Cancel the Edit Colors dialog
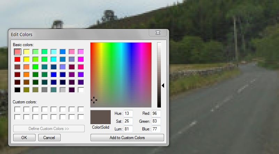This screenshot has height=154, width=279. (49, 138)
